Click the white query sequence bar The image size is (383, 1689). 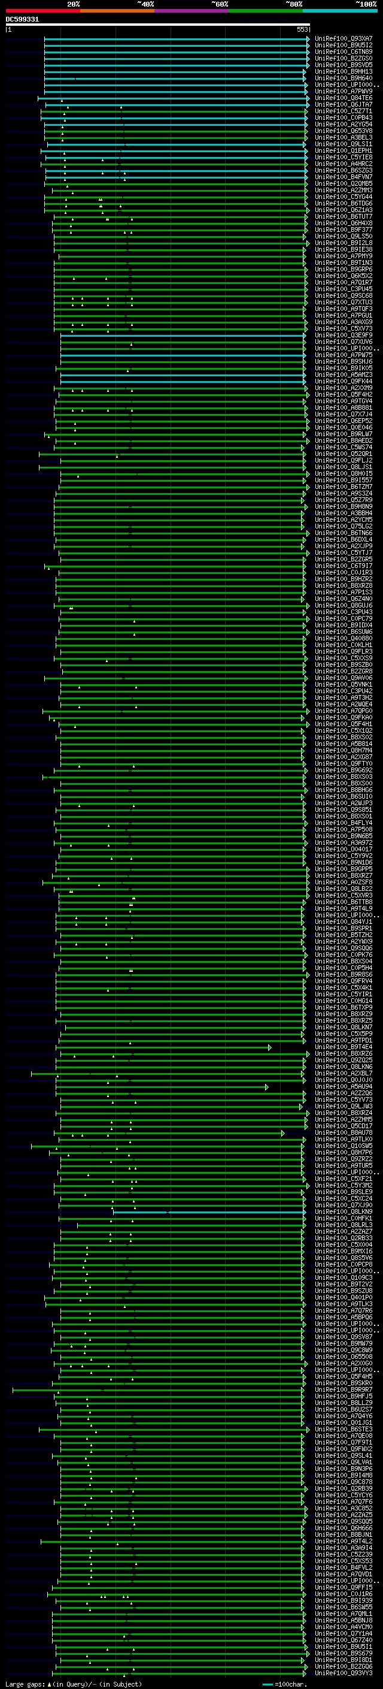pos(158,25)
